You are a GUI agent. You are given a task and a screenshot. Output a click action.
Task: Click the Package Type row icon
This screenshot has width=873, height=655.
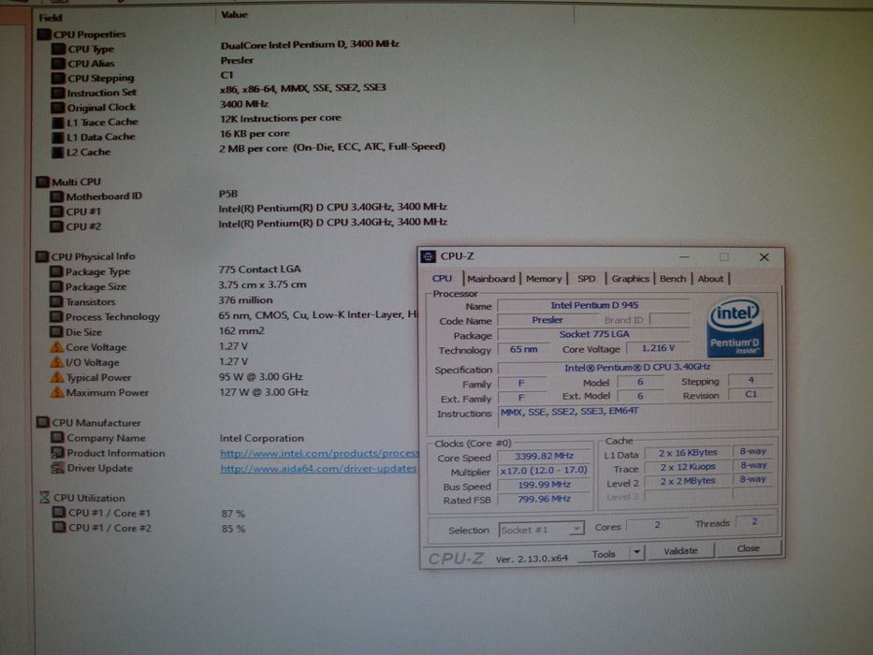tap(56, 271)
